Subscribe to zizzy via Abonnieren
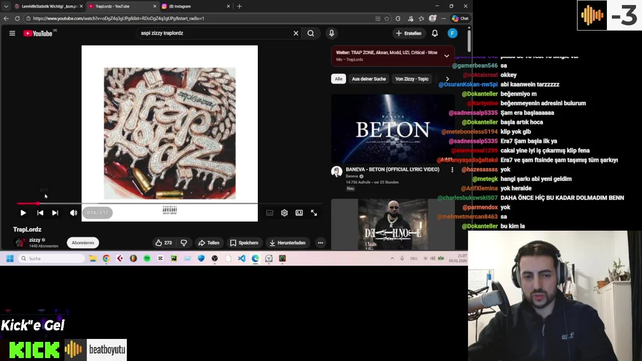642x361 pixels. click(x=83, y=243)
